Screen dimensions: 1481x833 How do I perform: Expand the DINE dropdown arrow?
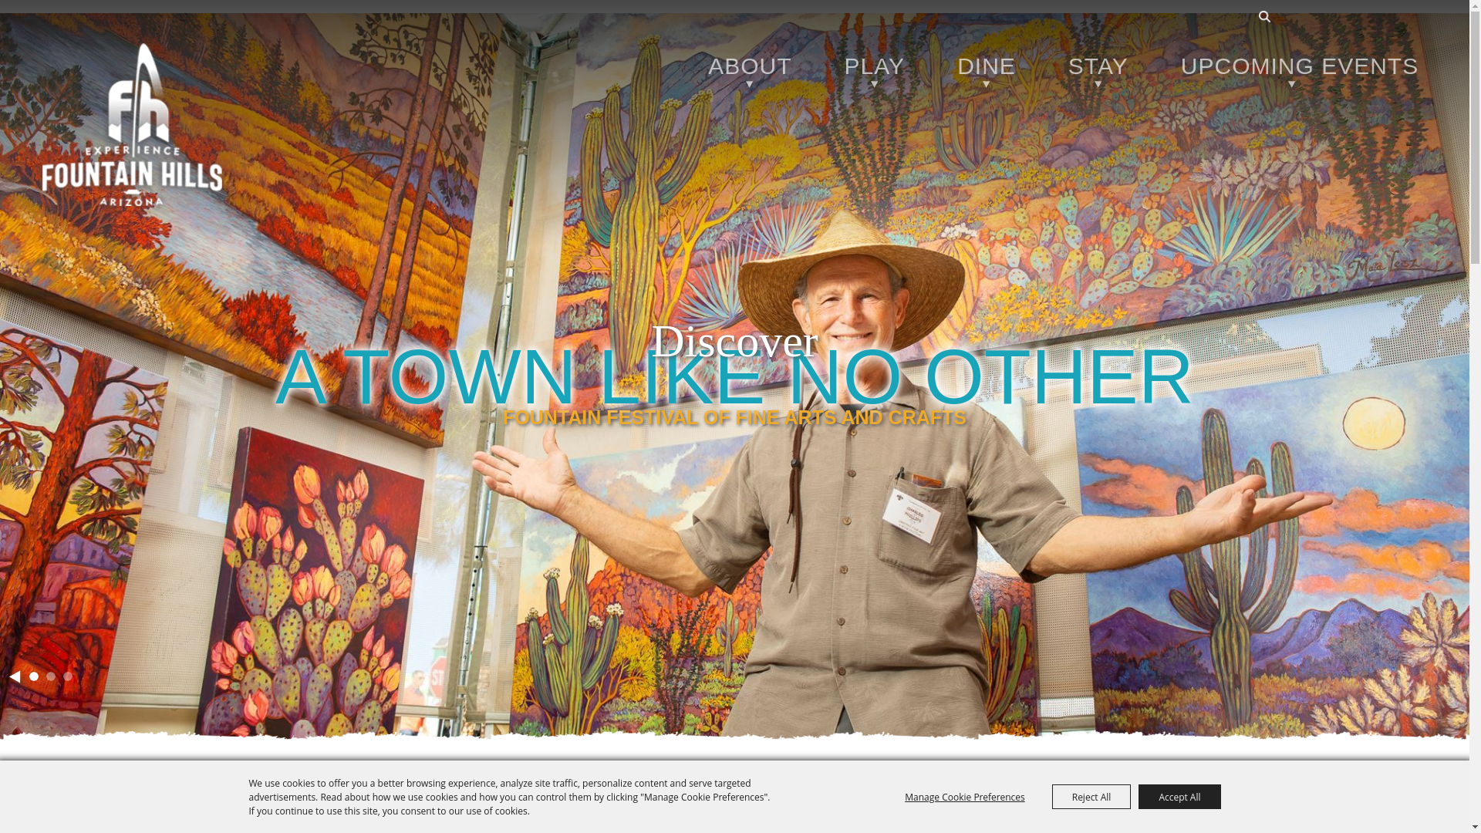tap(986, 84)
